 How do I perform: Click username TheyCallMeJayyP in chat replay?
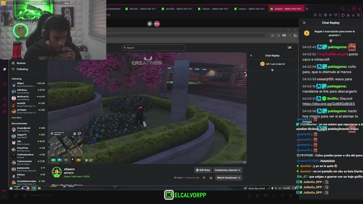click(332, 54)
